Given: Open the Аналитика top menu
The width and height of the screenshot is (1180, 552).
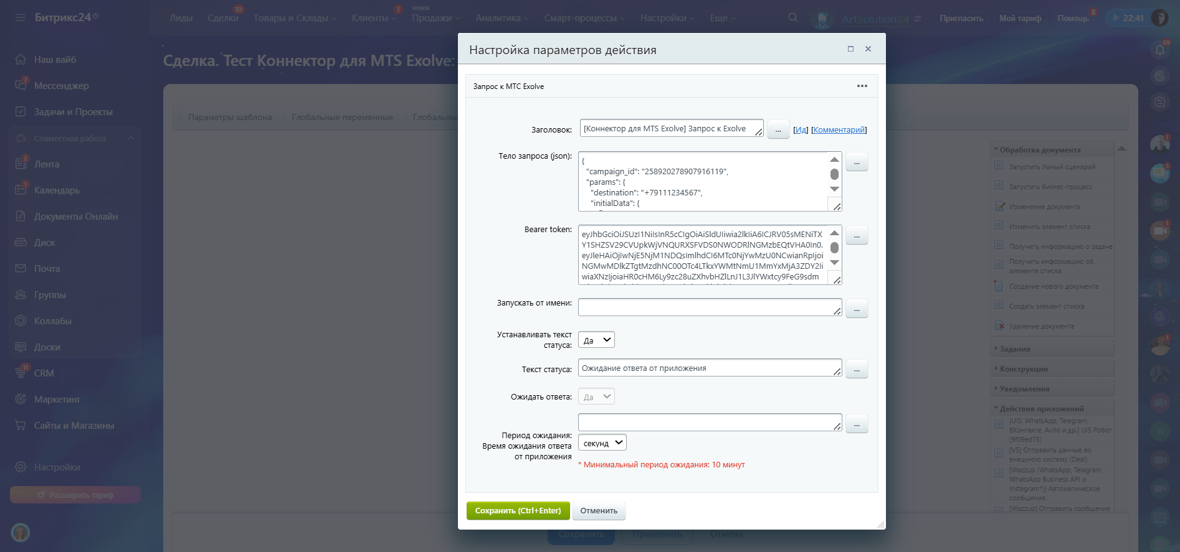Looking at the screenshot, I should pyautogui.click(x=502, y=18).
